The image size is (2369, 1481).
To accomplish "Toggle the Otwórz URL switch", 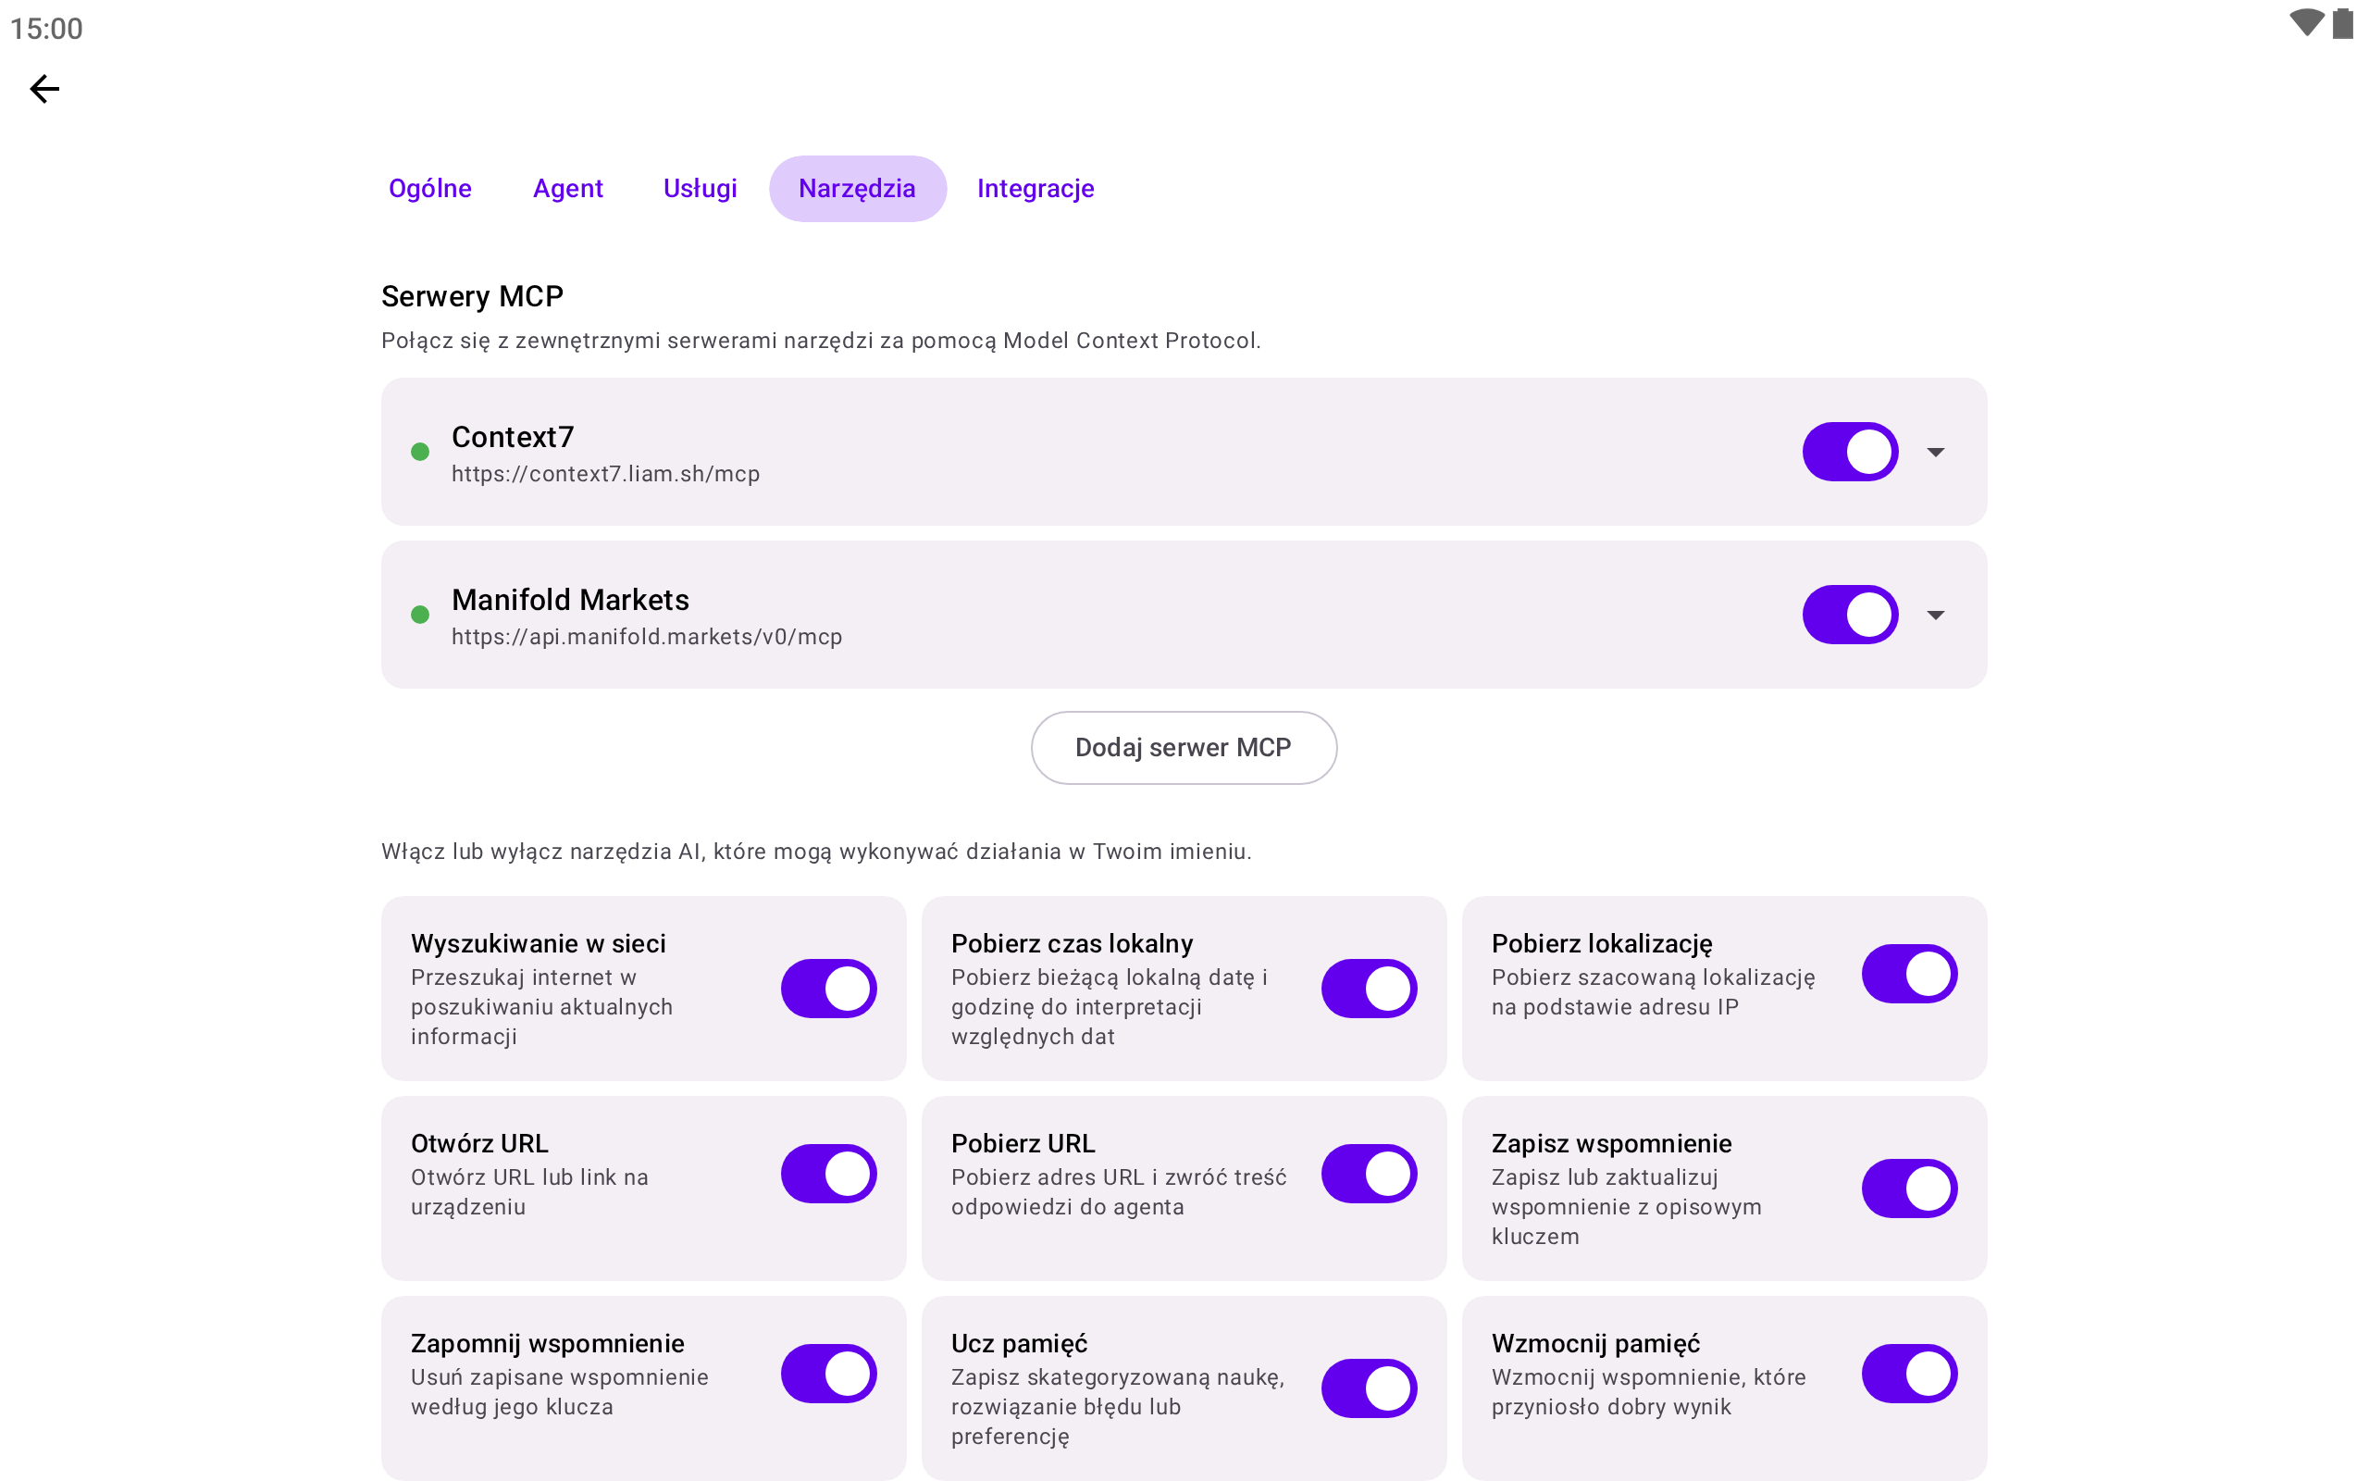I will (828, 1174).
